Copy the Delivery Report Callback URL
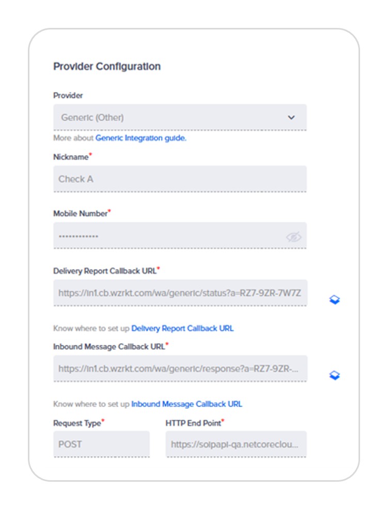The height and width of the screenshot is (505, 389). tap(335, 300)
